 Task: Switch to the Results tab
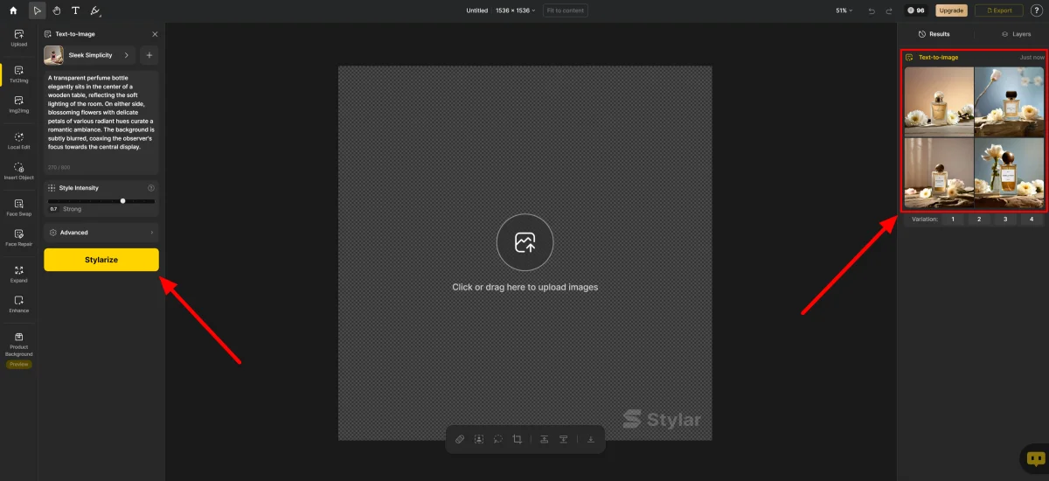(934, 34)
